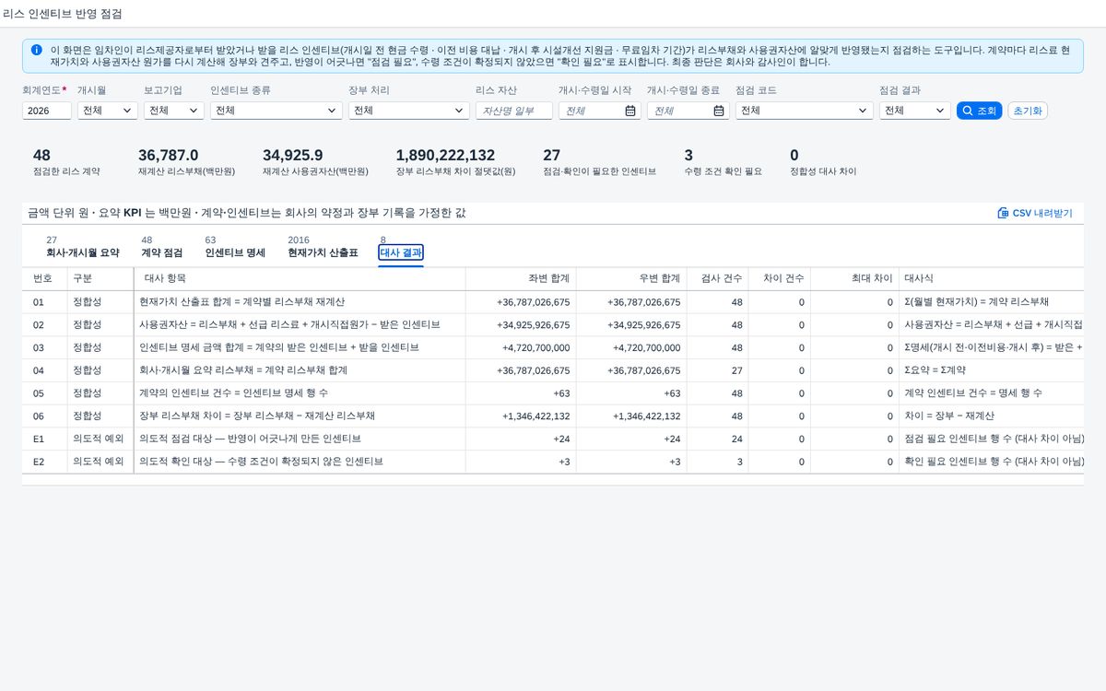Open the 점검 결과 dropdown
The image size is (1106, 691).
(x=915, y=111)
